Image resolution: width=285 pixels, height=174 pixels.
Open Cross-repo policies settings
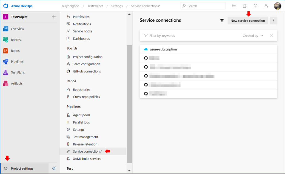pyautogui.click(x=86, y=97)
